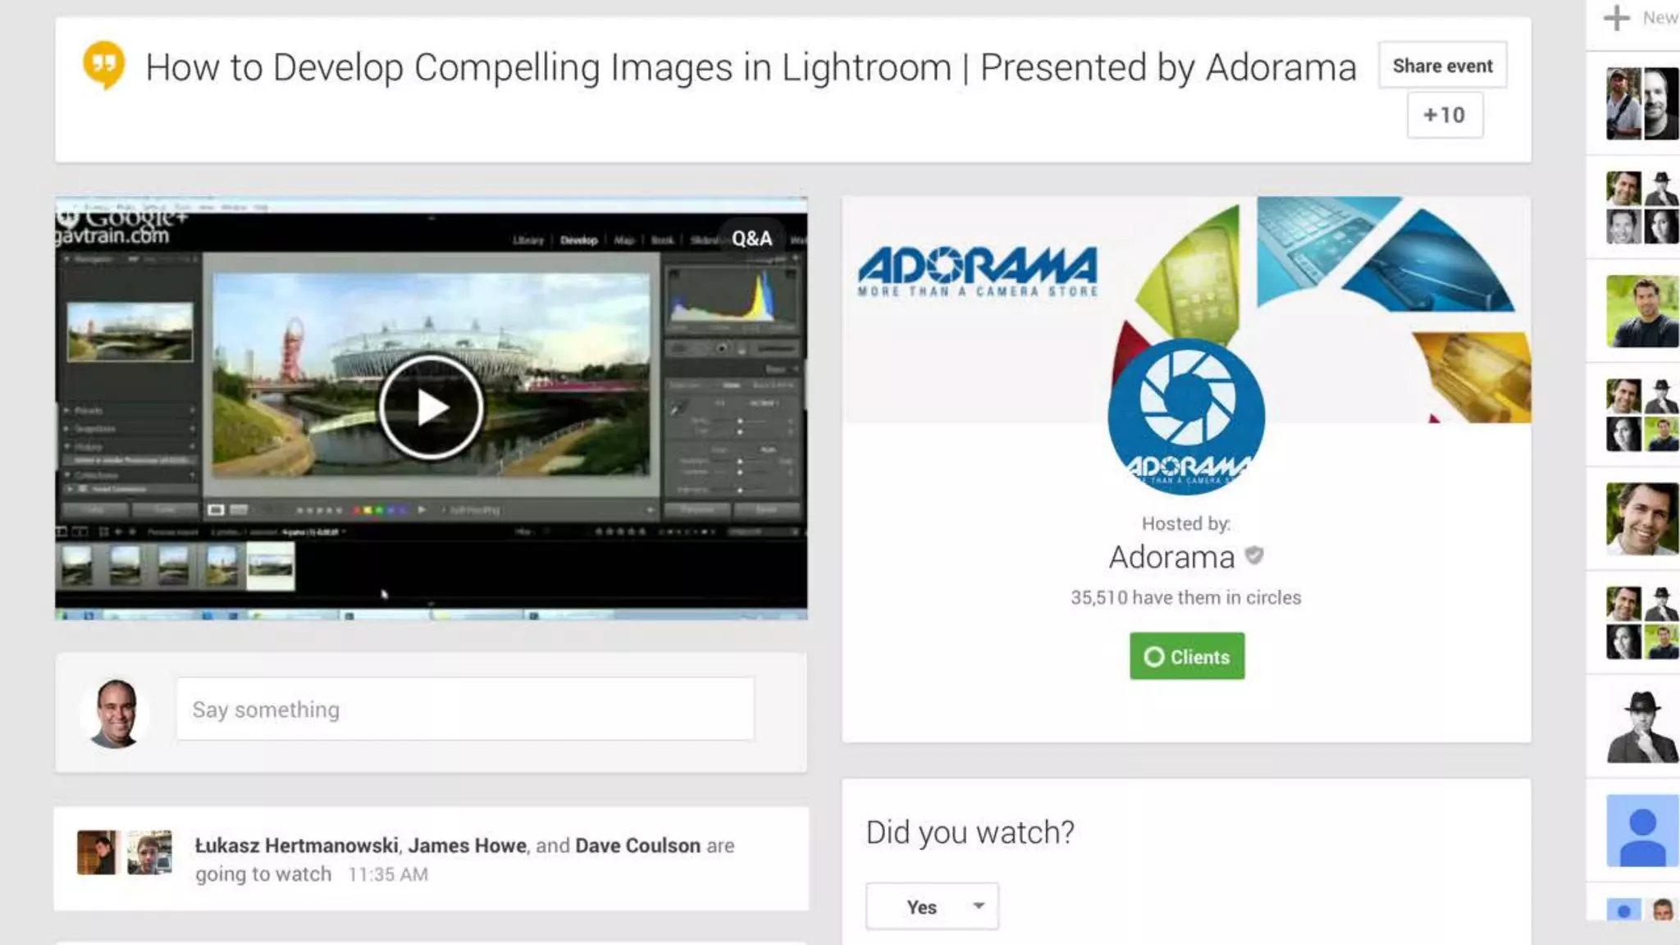Open the man-in-fedora avatar in sidebar

[1641, 727]
